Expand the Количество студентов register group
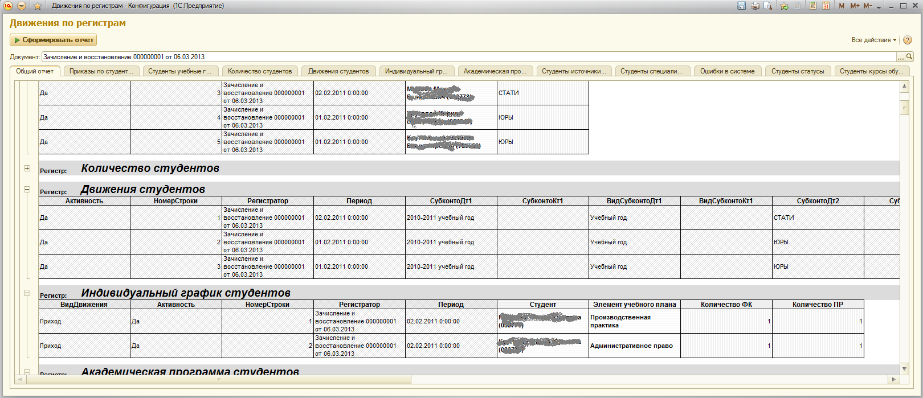 pyautogui.click(x=27, y=168)
